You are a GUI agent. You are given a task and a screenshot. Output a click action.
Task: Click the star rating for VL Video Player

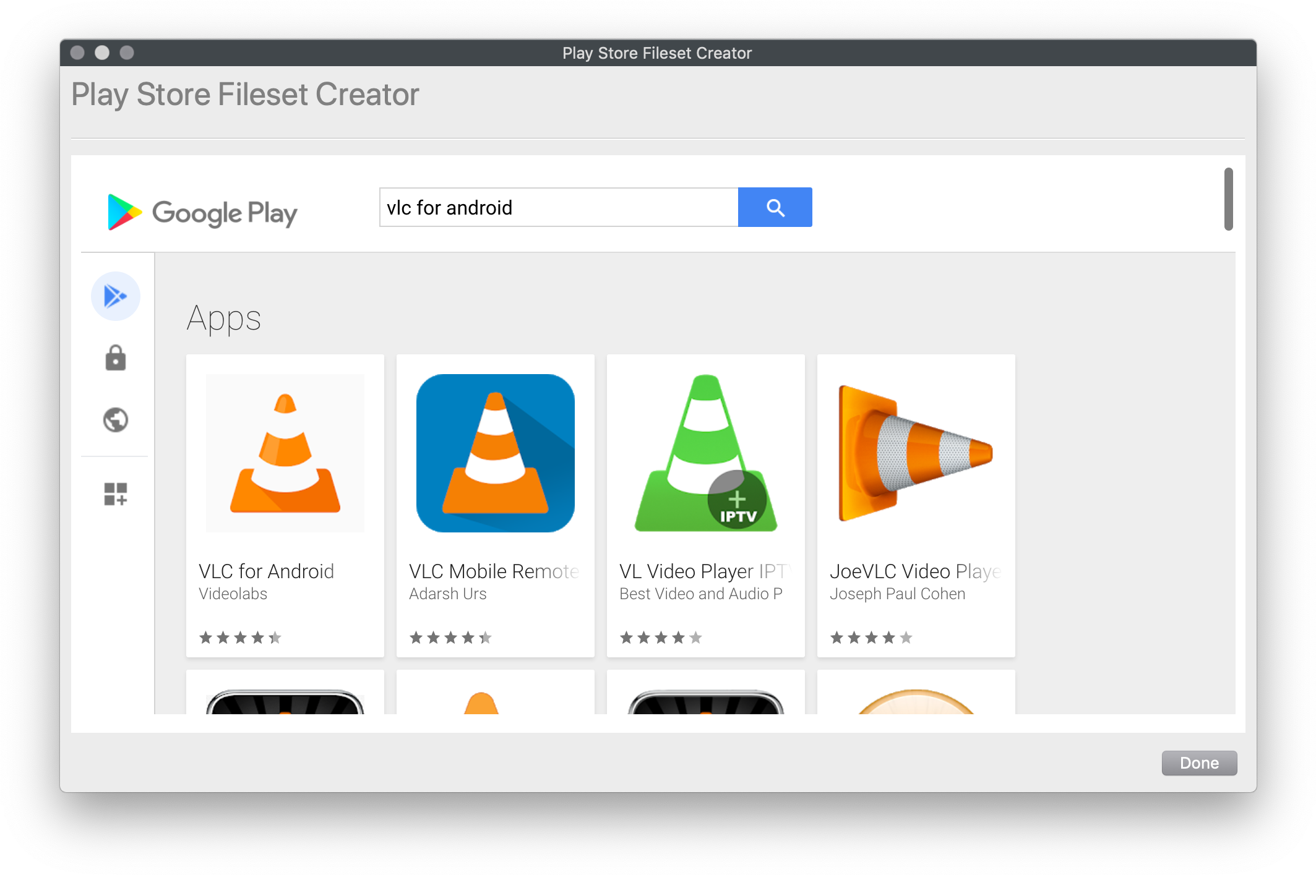[661, 637]
